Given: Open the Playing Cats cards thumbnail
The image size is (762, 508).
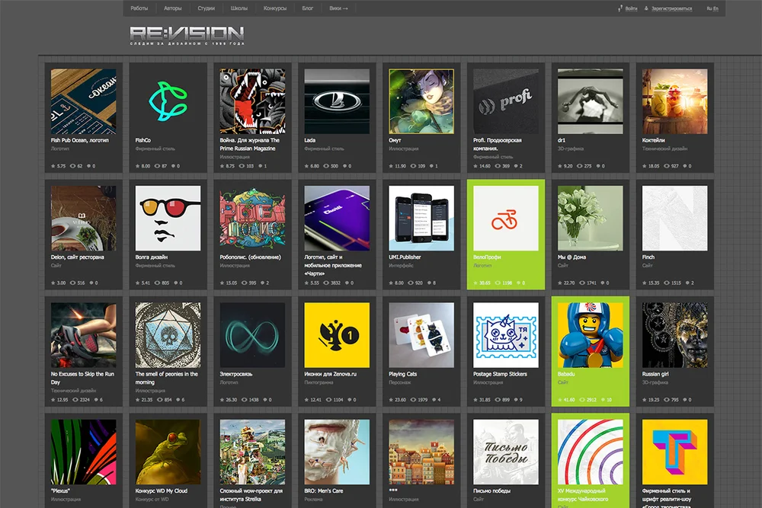Looking at the screenshot, I should (x=421, y=335).
